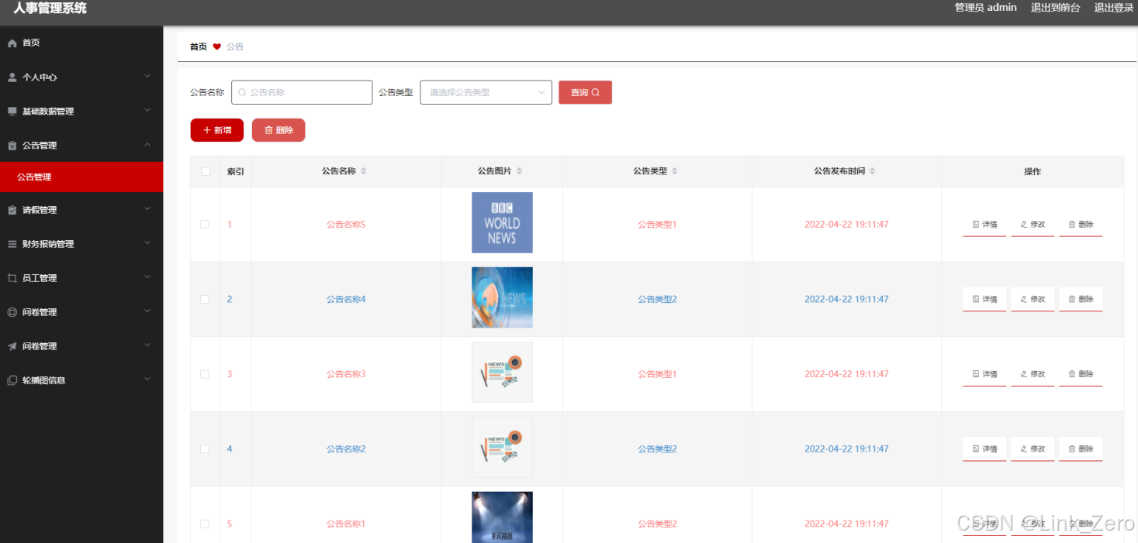The width and height of the screenshot is (1138, 543).
Task: Check the checkbox for row 公告名称3
Action: click(x=205, y=374)
